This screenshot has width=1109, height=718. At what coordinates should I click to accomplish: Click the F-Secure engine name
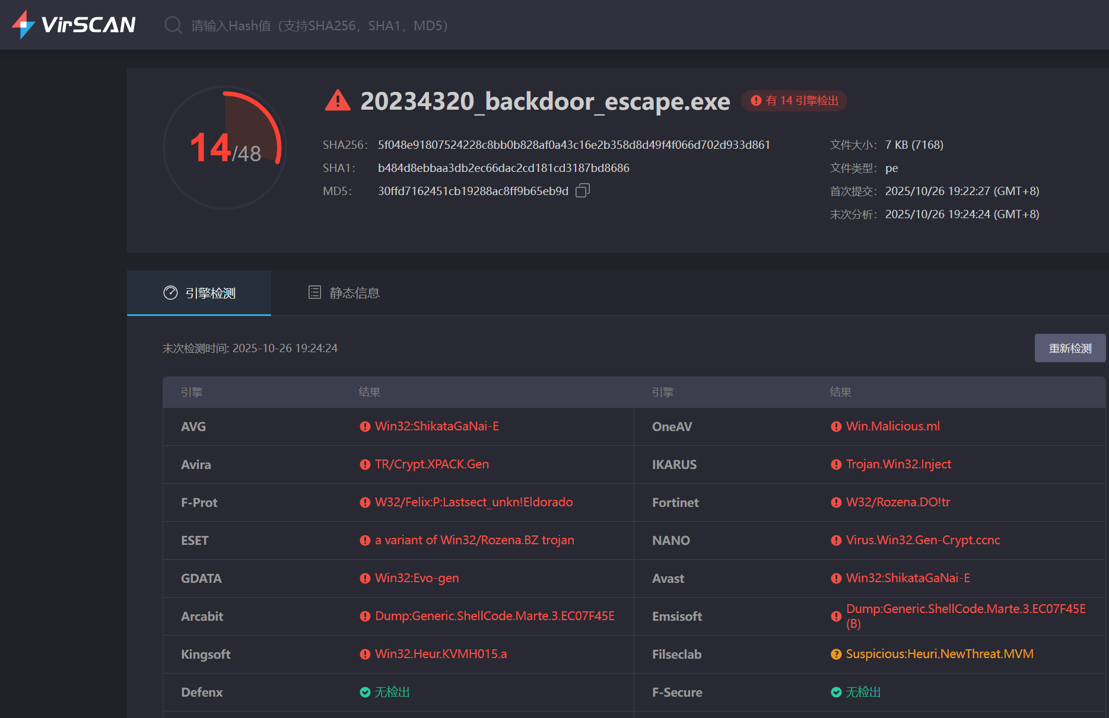(x=677, y=693)
